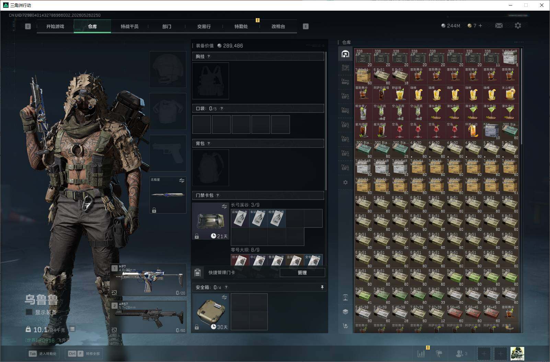The width and height of the screenshot is (550, 362).
Task: Click the warehouse sidebar portrait icon
Action: (x=345, y=297)
